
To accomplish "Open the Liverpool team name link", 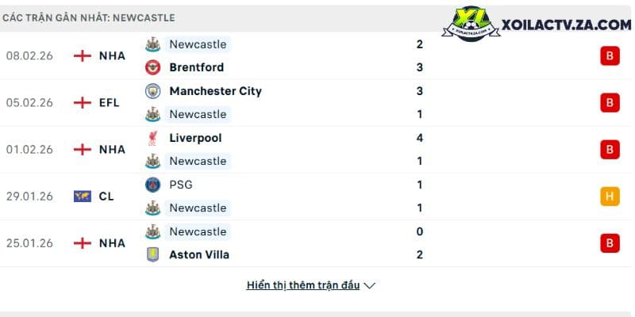I will tap(195, 138).
